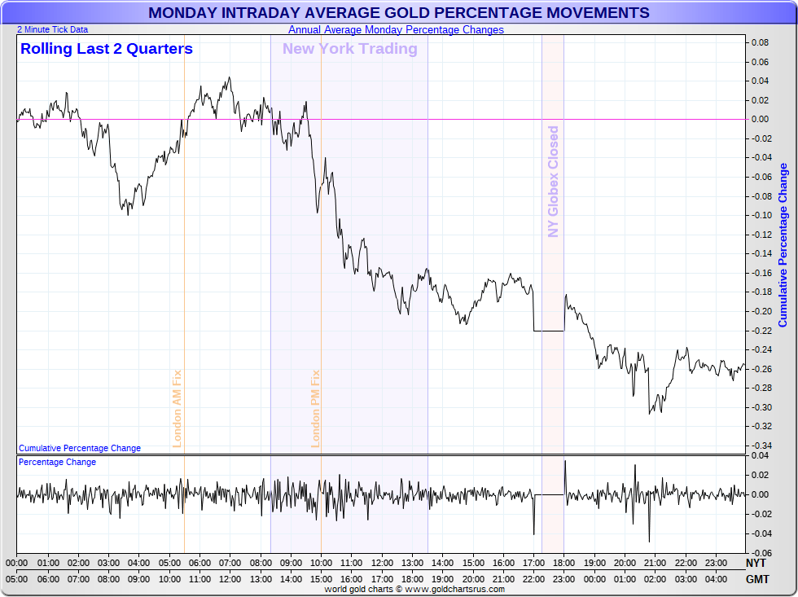Select the '2 Minute Tick Data' label
The height and width of the screenshot is (597, 798).
coord(52,29)
